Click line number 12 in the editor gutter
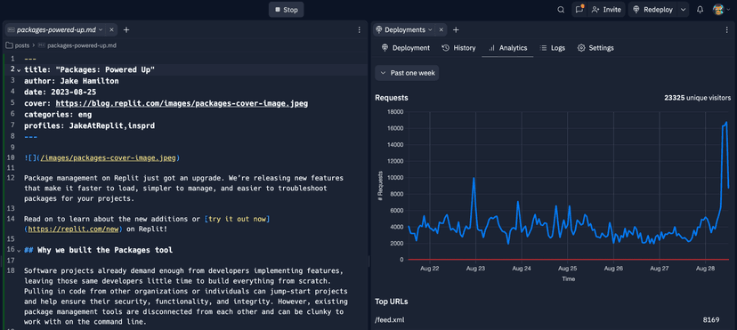This screenshot has width=737, height=330. click(12, 178)
